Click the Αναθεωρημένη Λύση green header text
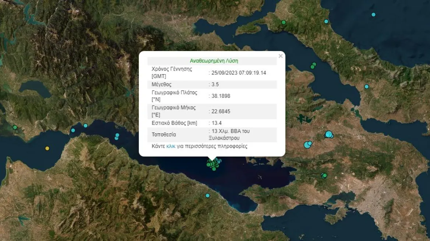The height and width of the screenshot is (241, 430). click(x=214, y=61)
